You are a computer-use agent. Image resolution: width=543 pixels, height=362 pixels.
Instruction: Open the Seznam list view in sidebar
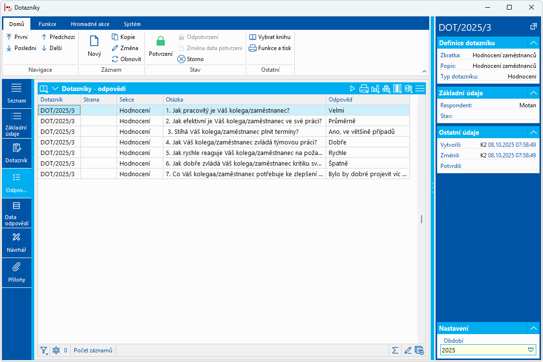pos(16,93)
